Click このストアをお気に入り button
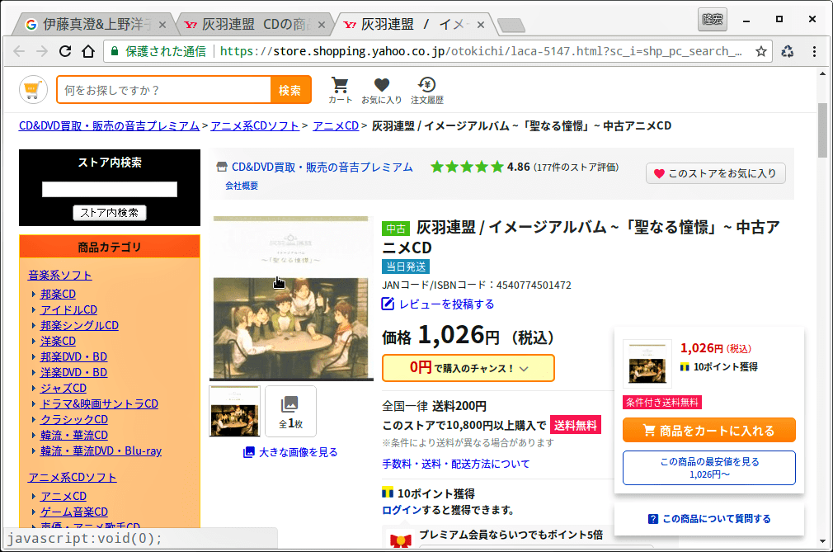This screenshot has height=552, width=833. point(715,173)
